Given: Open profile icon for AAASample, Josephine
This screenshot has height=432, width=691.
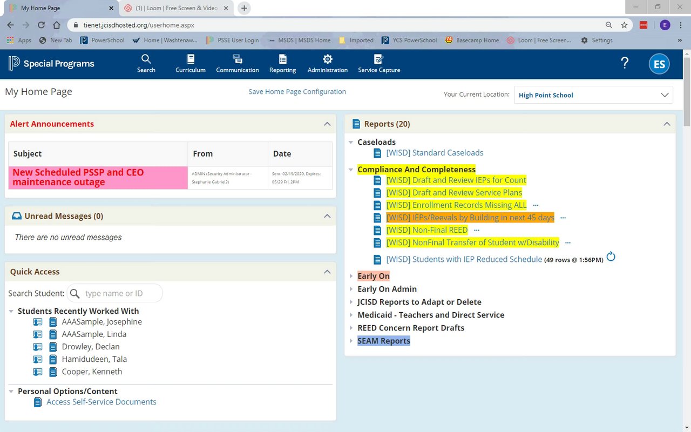Looking at the screenshot, I should pyautogui.click(x=38, y=322).
